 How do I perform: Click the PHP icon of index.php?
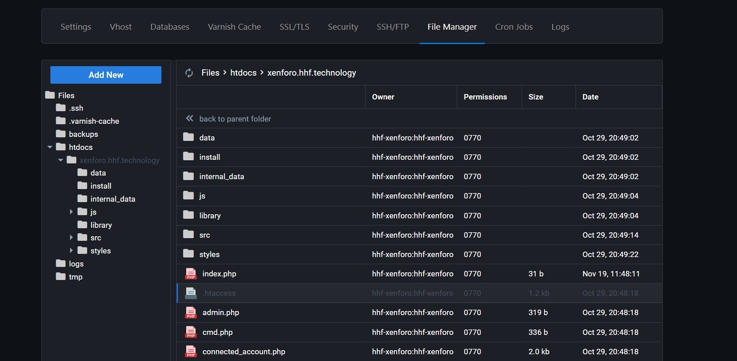[191, 274]
